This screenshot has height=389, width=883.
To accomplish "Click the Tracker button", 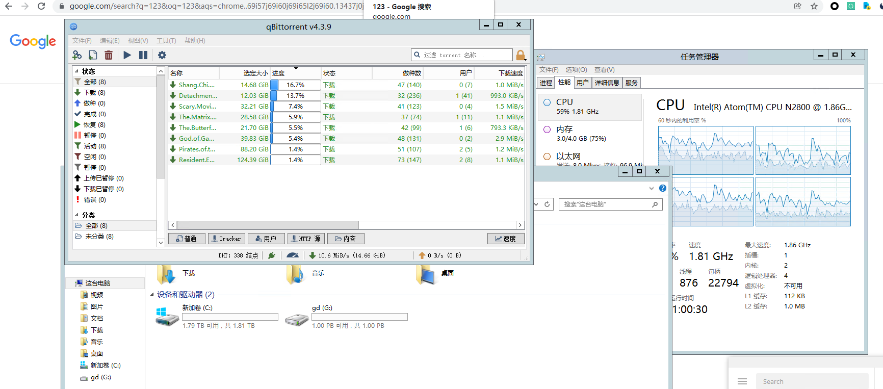I will point(226,239).
